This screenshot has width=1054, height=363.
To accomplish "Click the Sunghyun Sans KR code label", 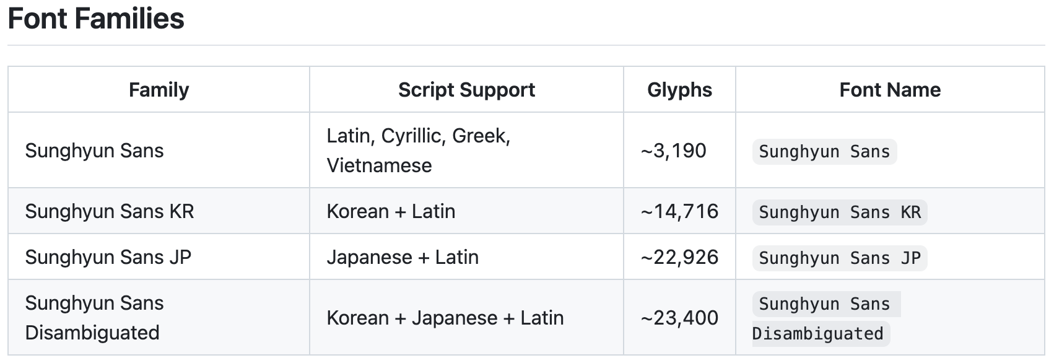I will tap(840, 212).
